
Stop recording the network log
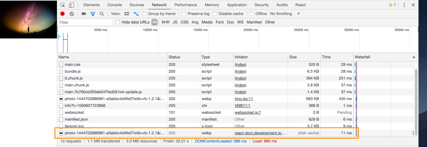62,14
